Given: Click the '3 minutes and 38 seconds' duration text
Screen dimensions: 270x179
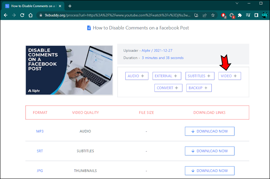Looking at the screenshot, I should click(162, 58).
